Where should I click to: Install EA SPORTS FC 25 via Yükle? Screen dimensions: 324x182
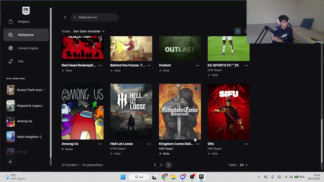[x=213, y=75]
